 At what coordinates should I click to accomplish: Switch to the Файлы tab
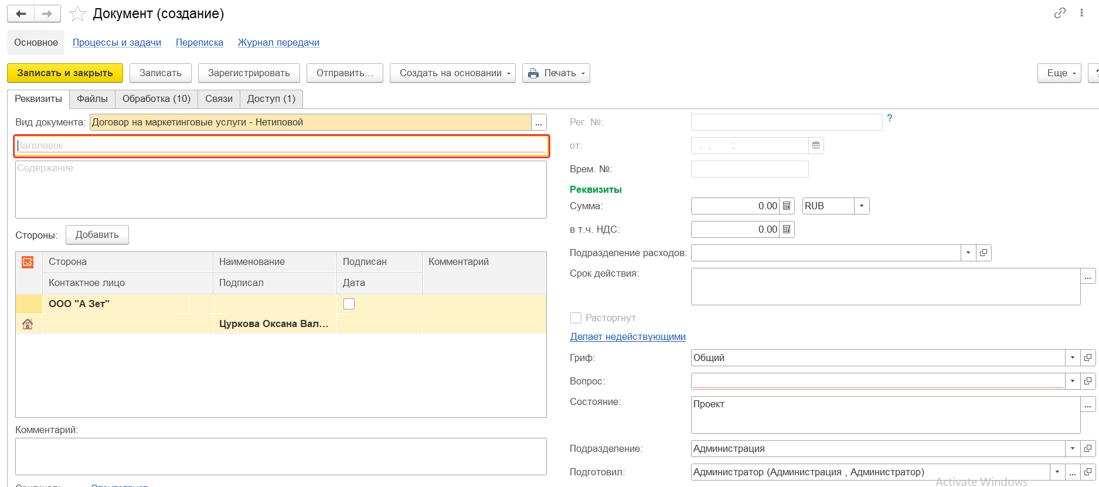pos(92,99)
